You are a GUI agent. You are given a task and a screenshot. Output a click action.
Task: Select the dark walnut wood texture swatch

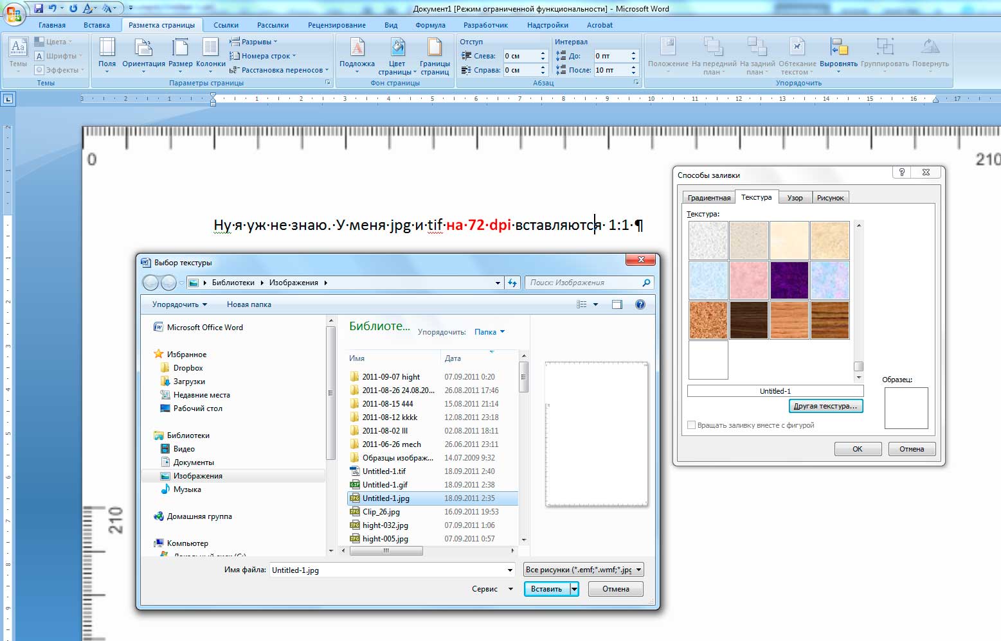pos(748,320)
